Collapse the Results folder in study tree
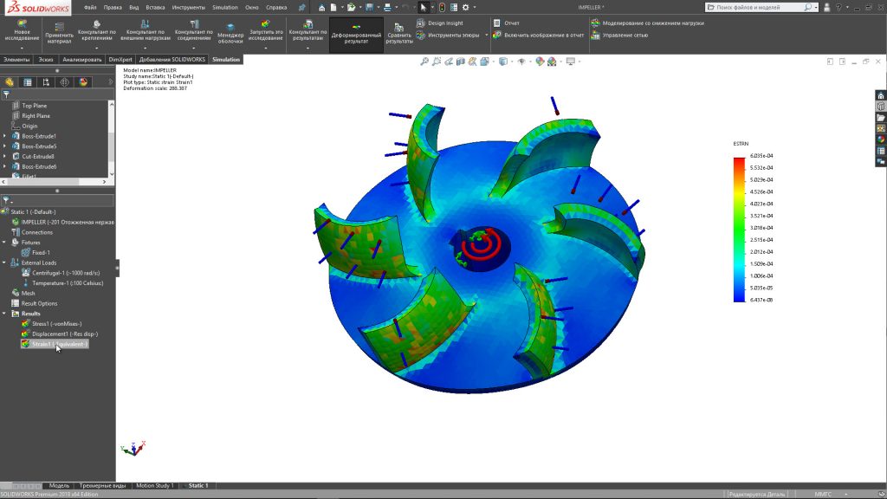The image size is (887, 499). (x=5, y=314)
